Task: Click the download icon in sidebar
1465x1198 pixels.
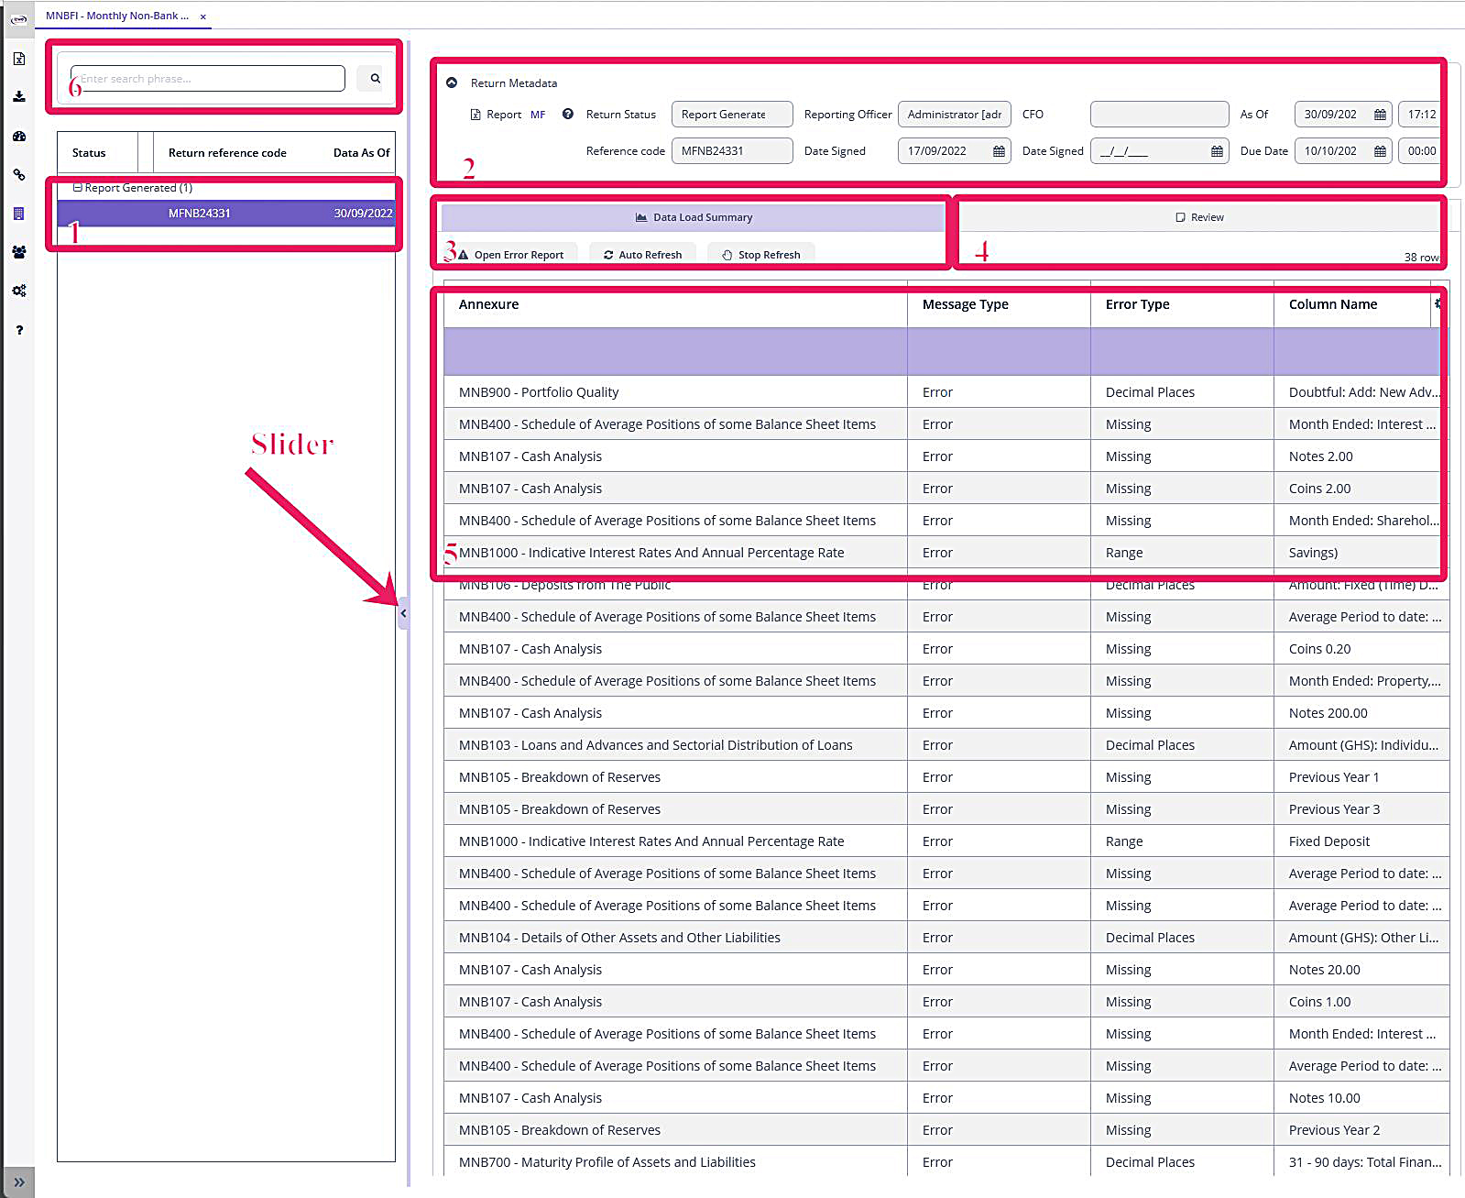Action: tap(18, 96)
